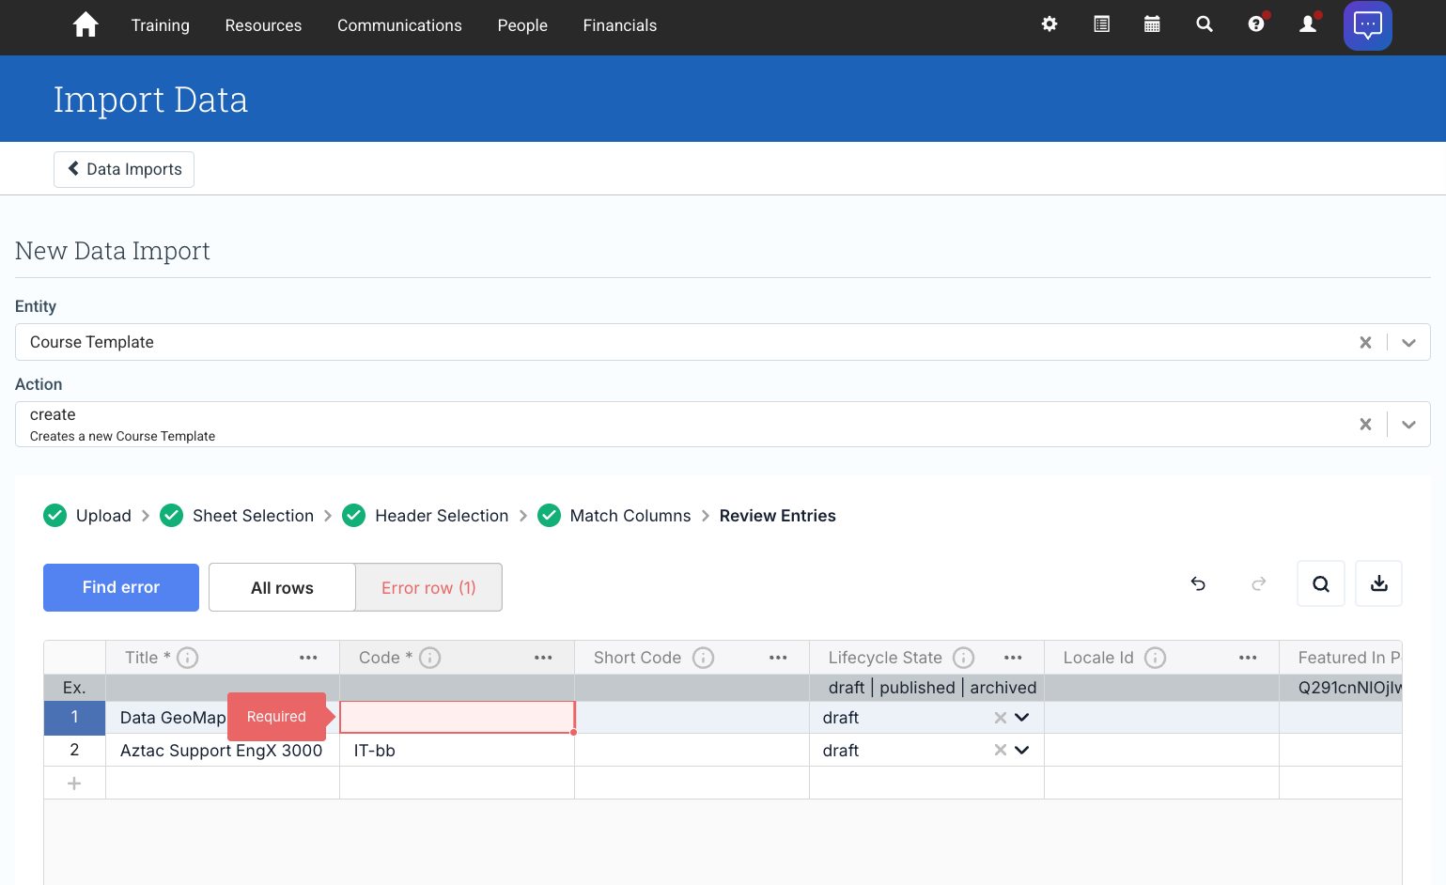
Task: Select row number 2 header
Action: (x=74, y=751)
